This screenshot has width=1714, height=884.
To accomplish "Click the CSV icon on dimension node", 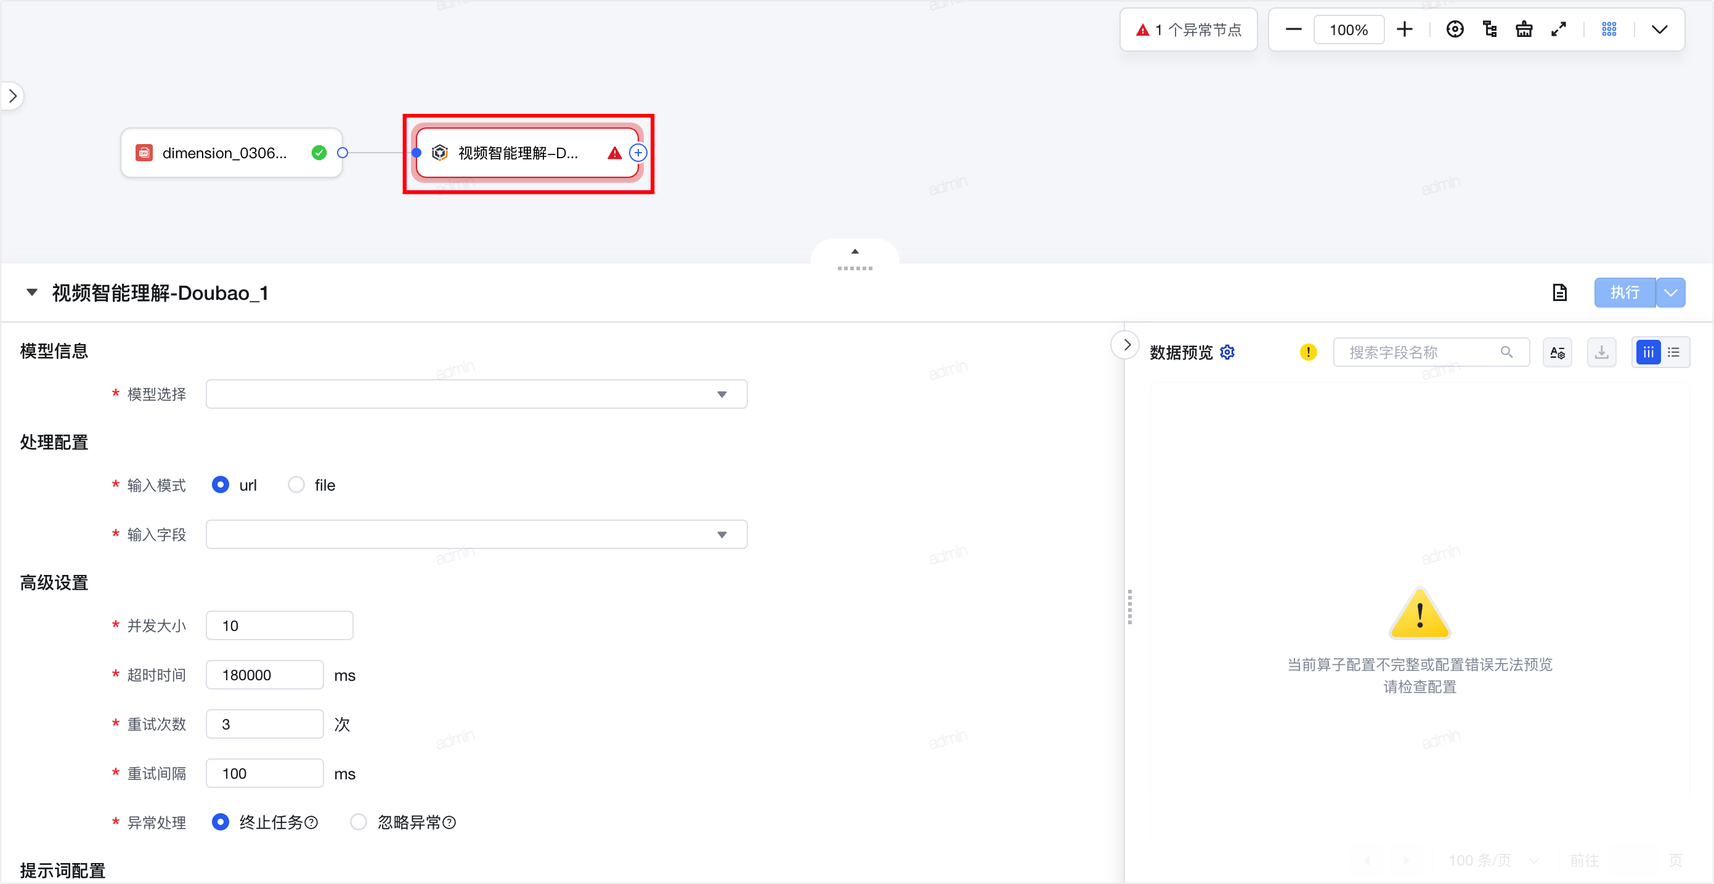I will point(144,153).
